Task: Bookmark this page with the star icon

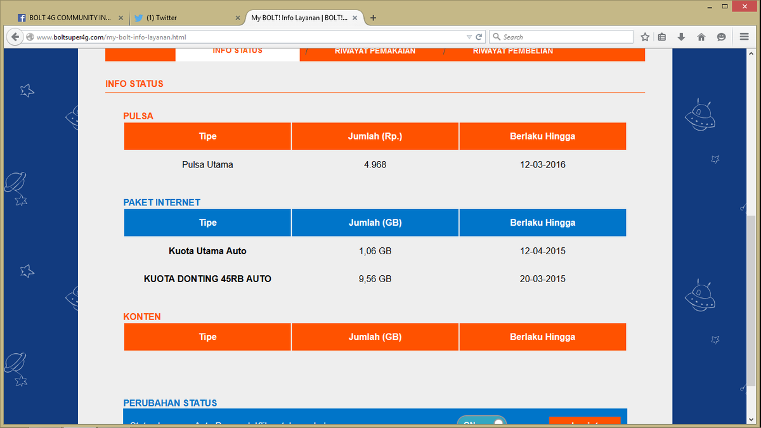Action: (x=645, y=37)
